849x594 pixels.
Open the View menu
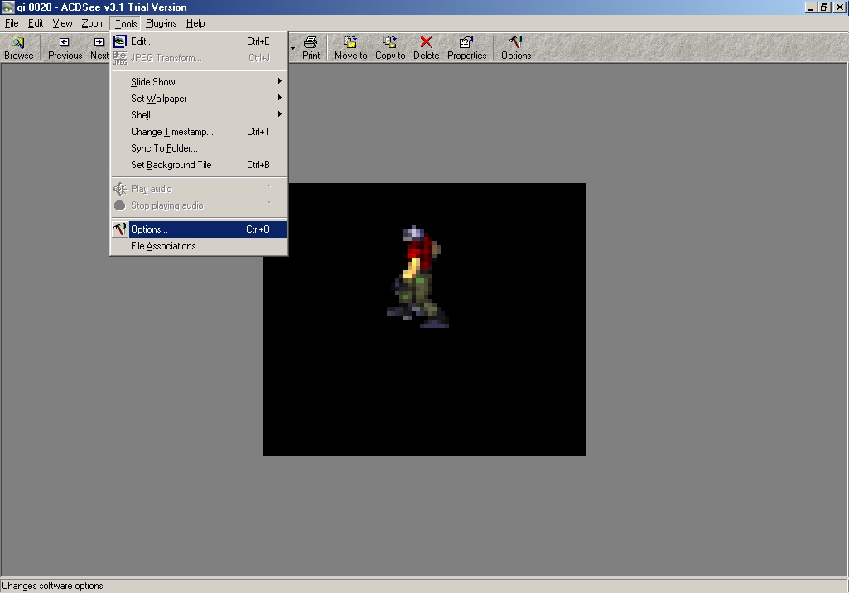(62, 23)
